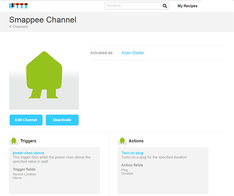This screenshot has height=196, width=234.
Task: Click the trigger description about watt value
Action: tap(52, 159)
